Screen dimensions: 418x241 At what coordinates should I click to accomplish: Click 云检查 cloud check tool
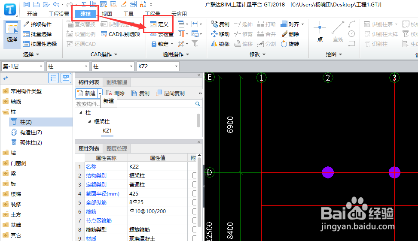[x=162, y=34]
